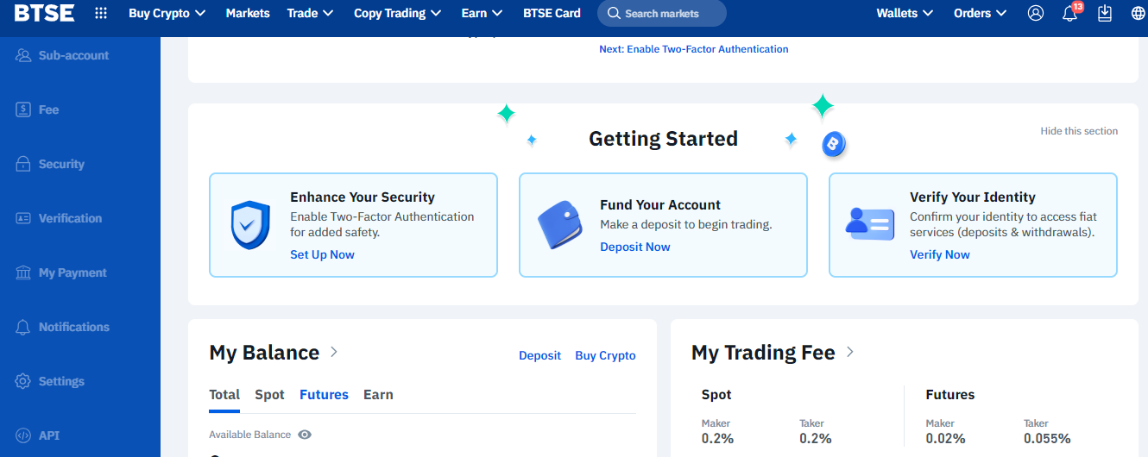Toggle Available Balance visibility eye
This screenshot has height=457, width=1148.
305,435
